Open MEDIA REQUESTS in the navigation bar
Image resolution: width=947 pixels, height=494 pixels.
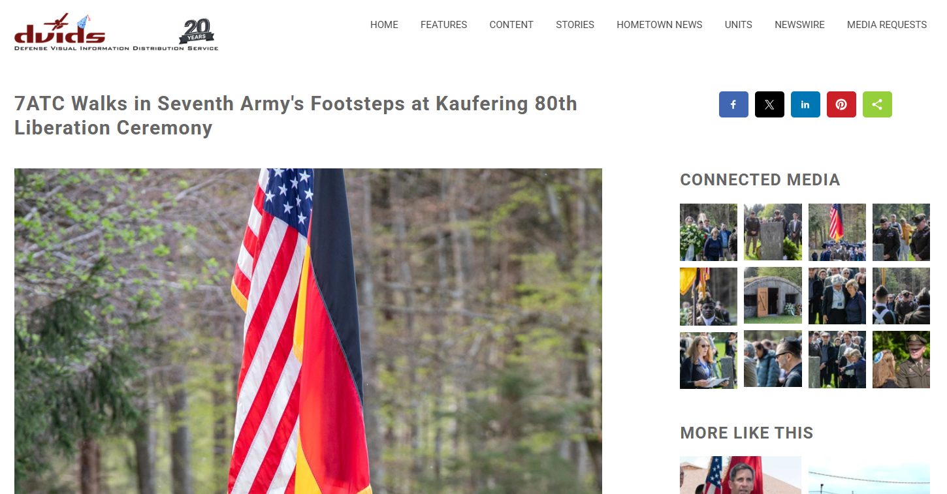[887, 25]
